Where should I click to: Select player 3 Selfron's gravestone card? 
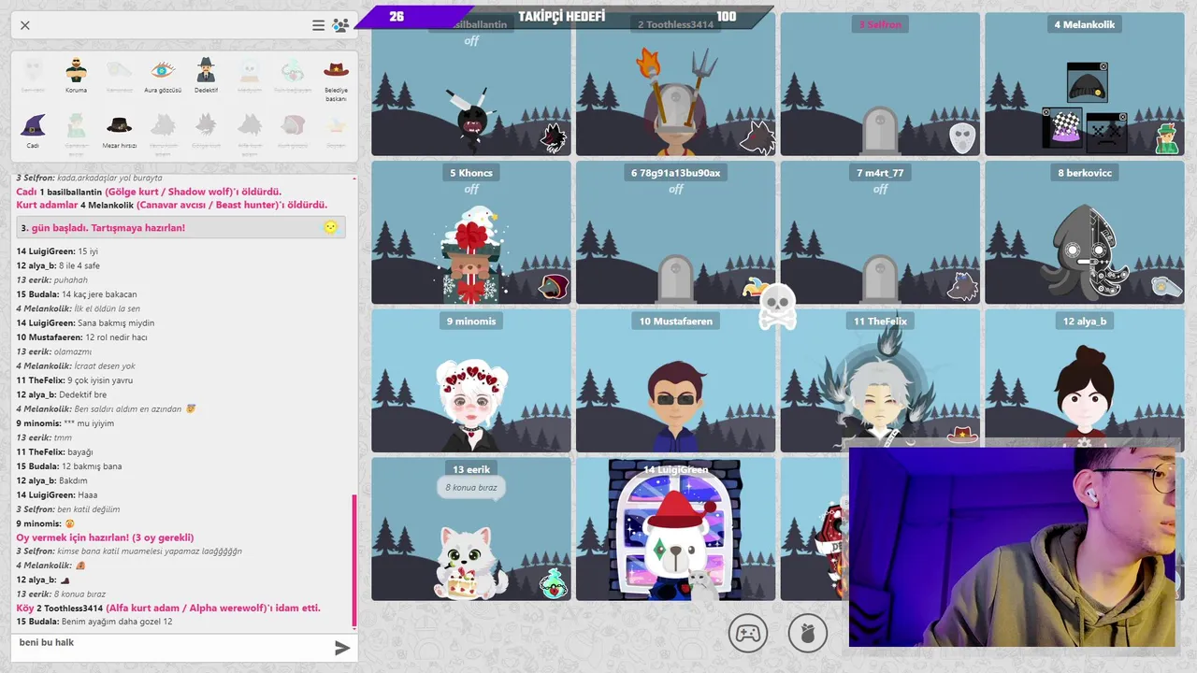click(879, 84)
